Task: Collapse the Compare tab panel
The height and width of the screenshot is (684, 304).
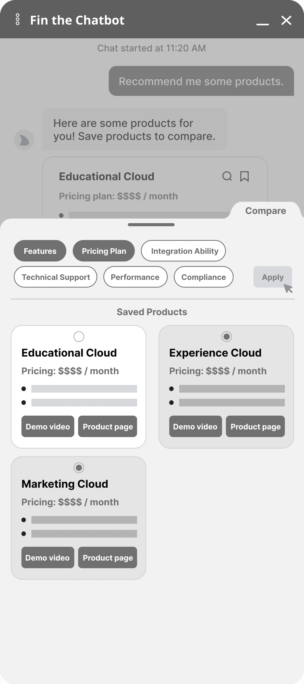Action: click(x=265, y=211)
